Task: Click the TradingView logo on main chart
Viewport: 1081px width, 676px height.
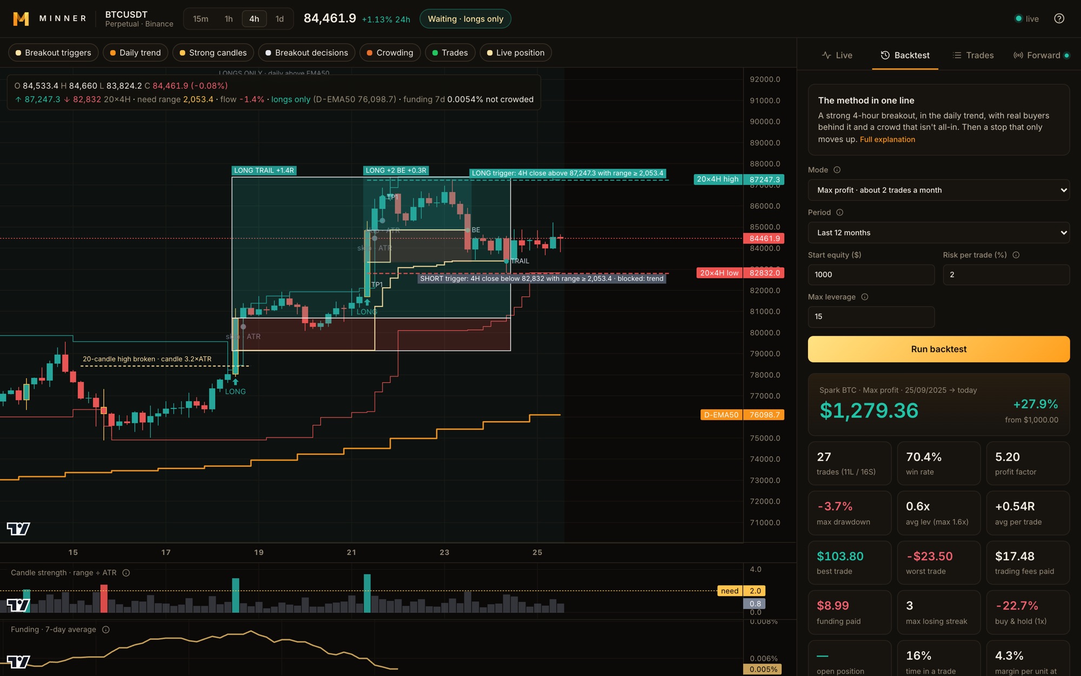Action: click(x=18, y=529)
